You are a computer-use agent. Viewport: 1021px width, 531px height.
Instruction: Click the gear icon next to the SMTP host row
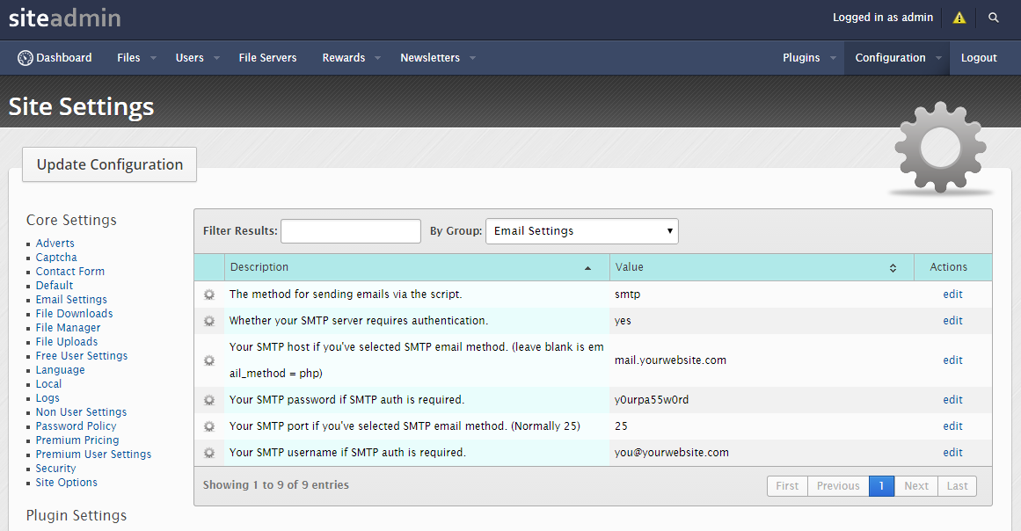tap(208, 360)
